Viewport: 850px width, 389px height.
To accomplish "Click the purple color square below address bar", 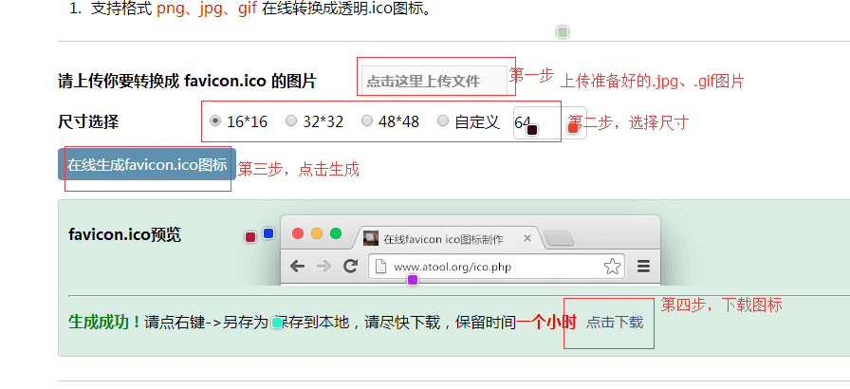I will coord(413,280).
